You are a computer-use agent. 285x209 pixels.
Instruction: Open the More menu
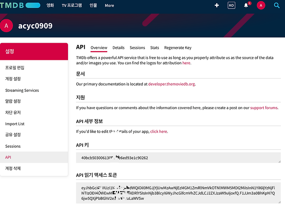109,5
